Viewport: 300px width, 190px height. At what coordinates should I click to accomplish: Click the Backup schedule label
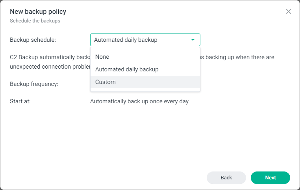click(x=33, y=40)
